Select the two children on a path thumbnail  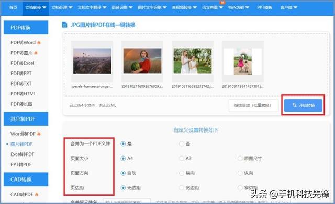[x=243, y=62]
